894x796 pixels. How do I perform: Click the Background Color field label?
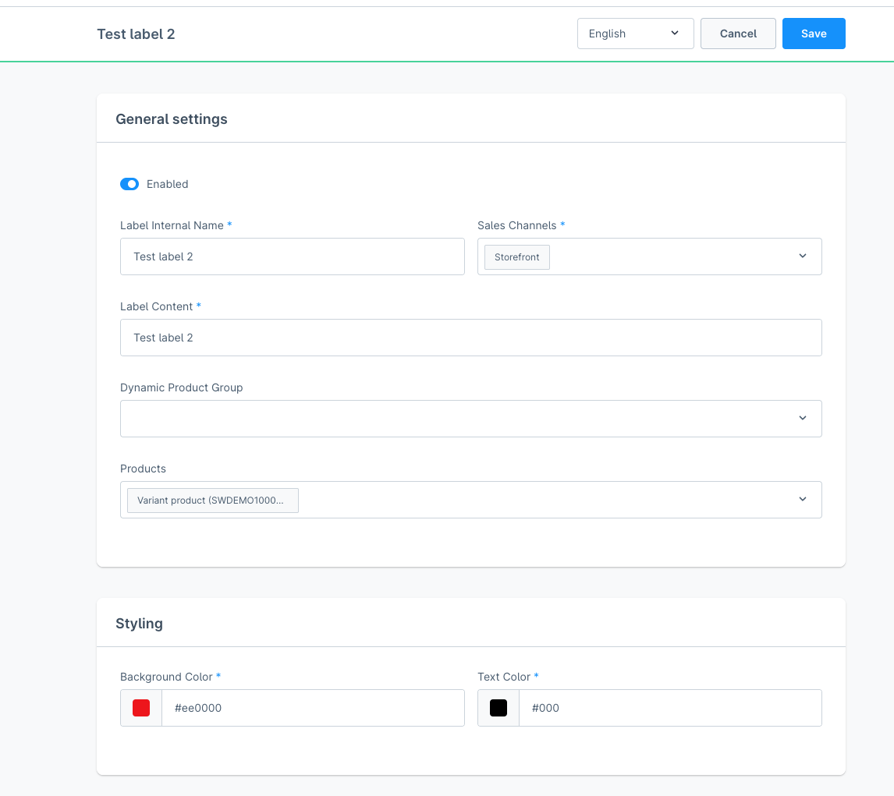tap(166, 677)
